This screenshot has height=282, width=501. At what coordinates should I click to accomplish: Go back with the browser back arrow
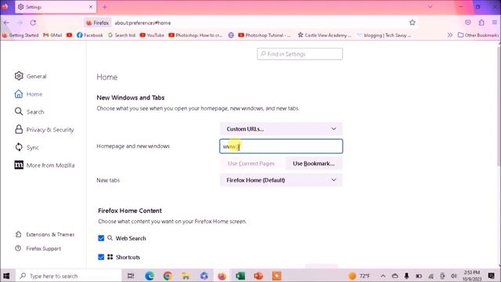coord(7,23)
